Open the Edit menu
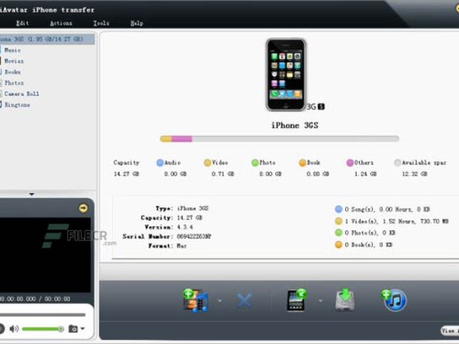Viewport: 459px width, 344px height. (22, 23)
